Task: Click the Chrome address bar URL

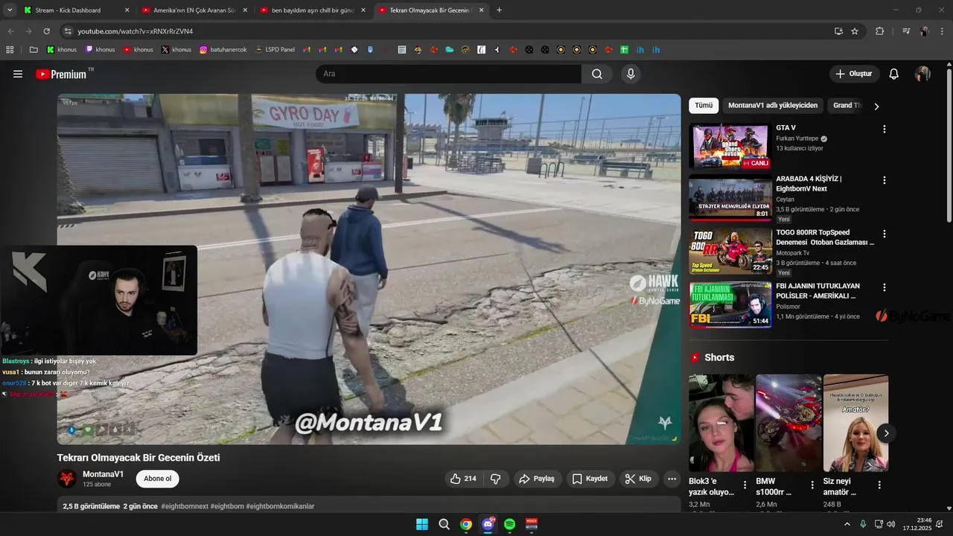Action: [x=136, y=31]
